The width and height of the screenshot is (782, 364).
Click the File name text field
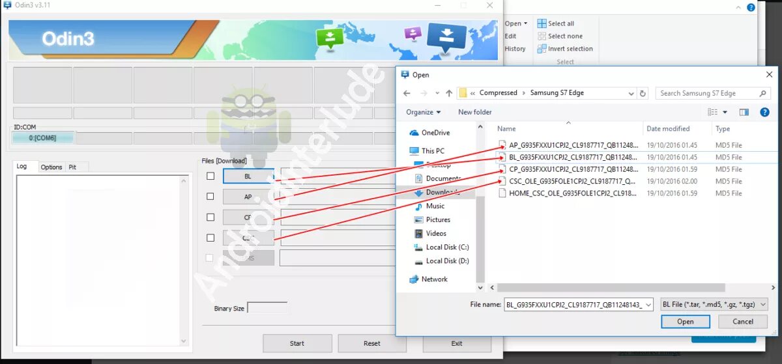coord(573,304)
